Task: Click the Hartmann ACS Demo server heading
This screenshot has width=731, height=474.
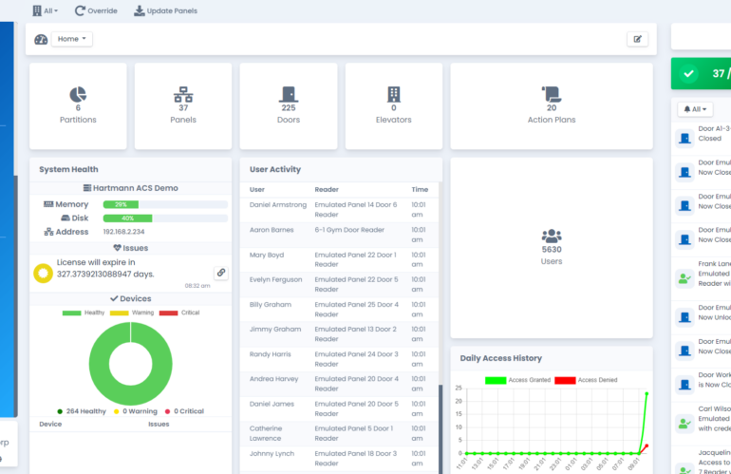Action: pos(131,188)
